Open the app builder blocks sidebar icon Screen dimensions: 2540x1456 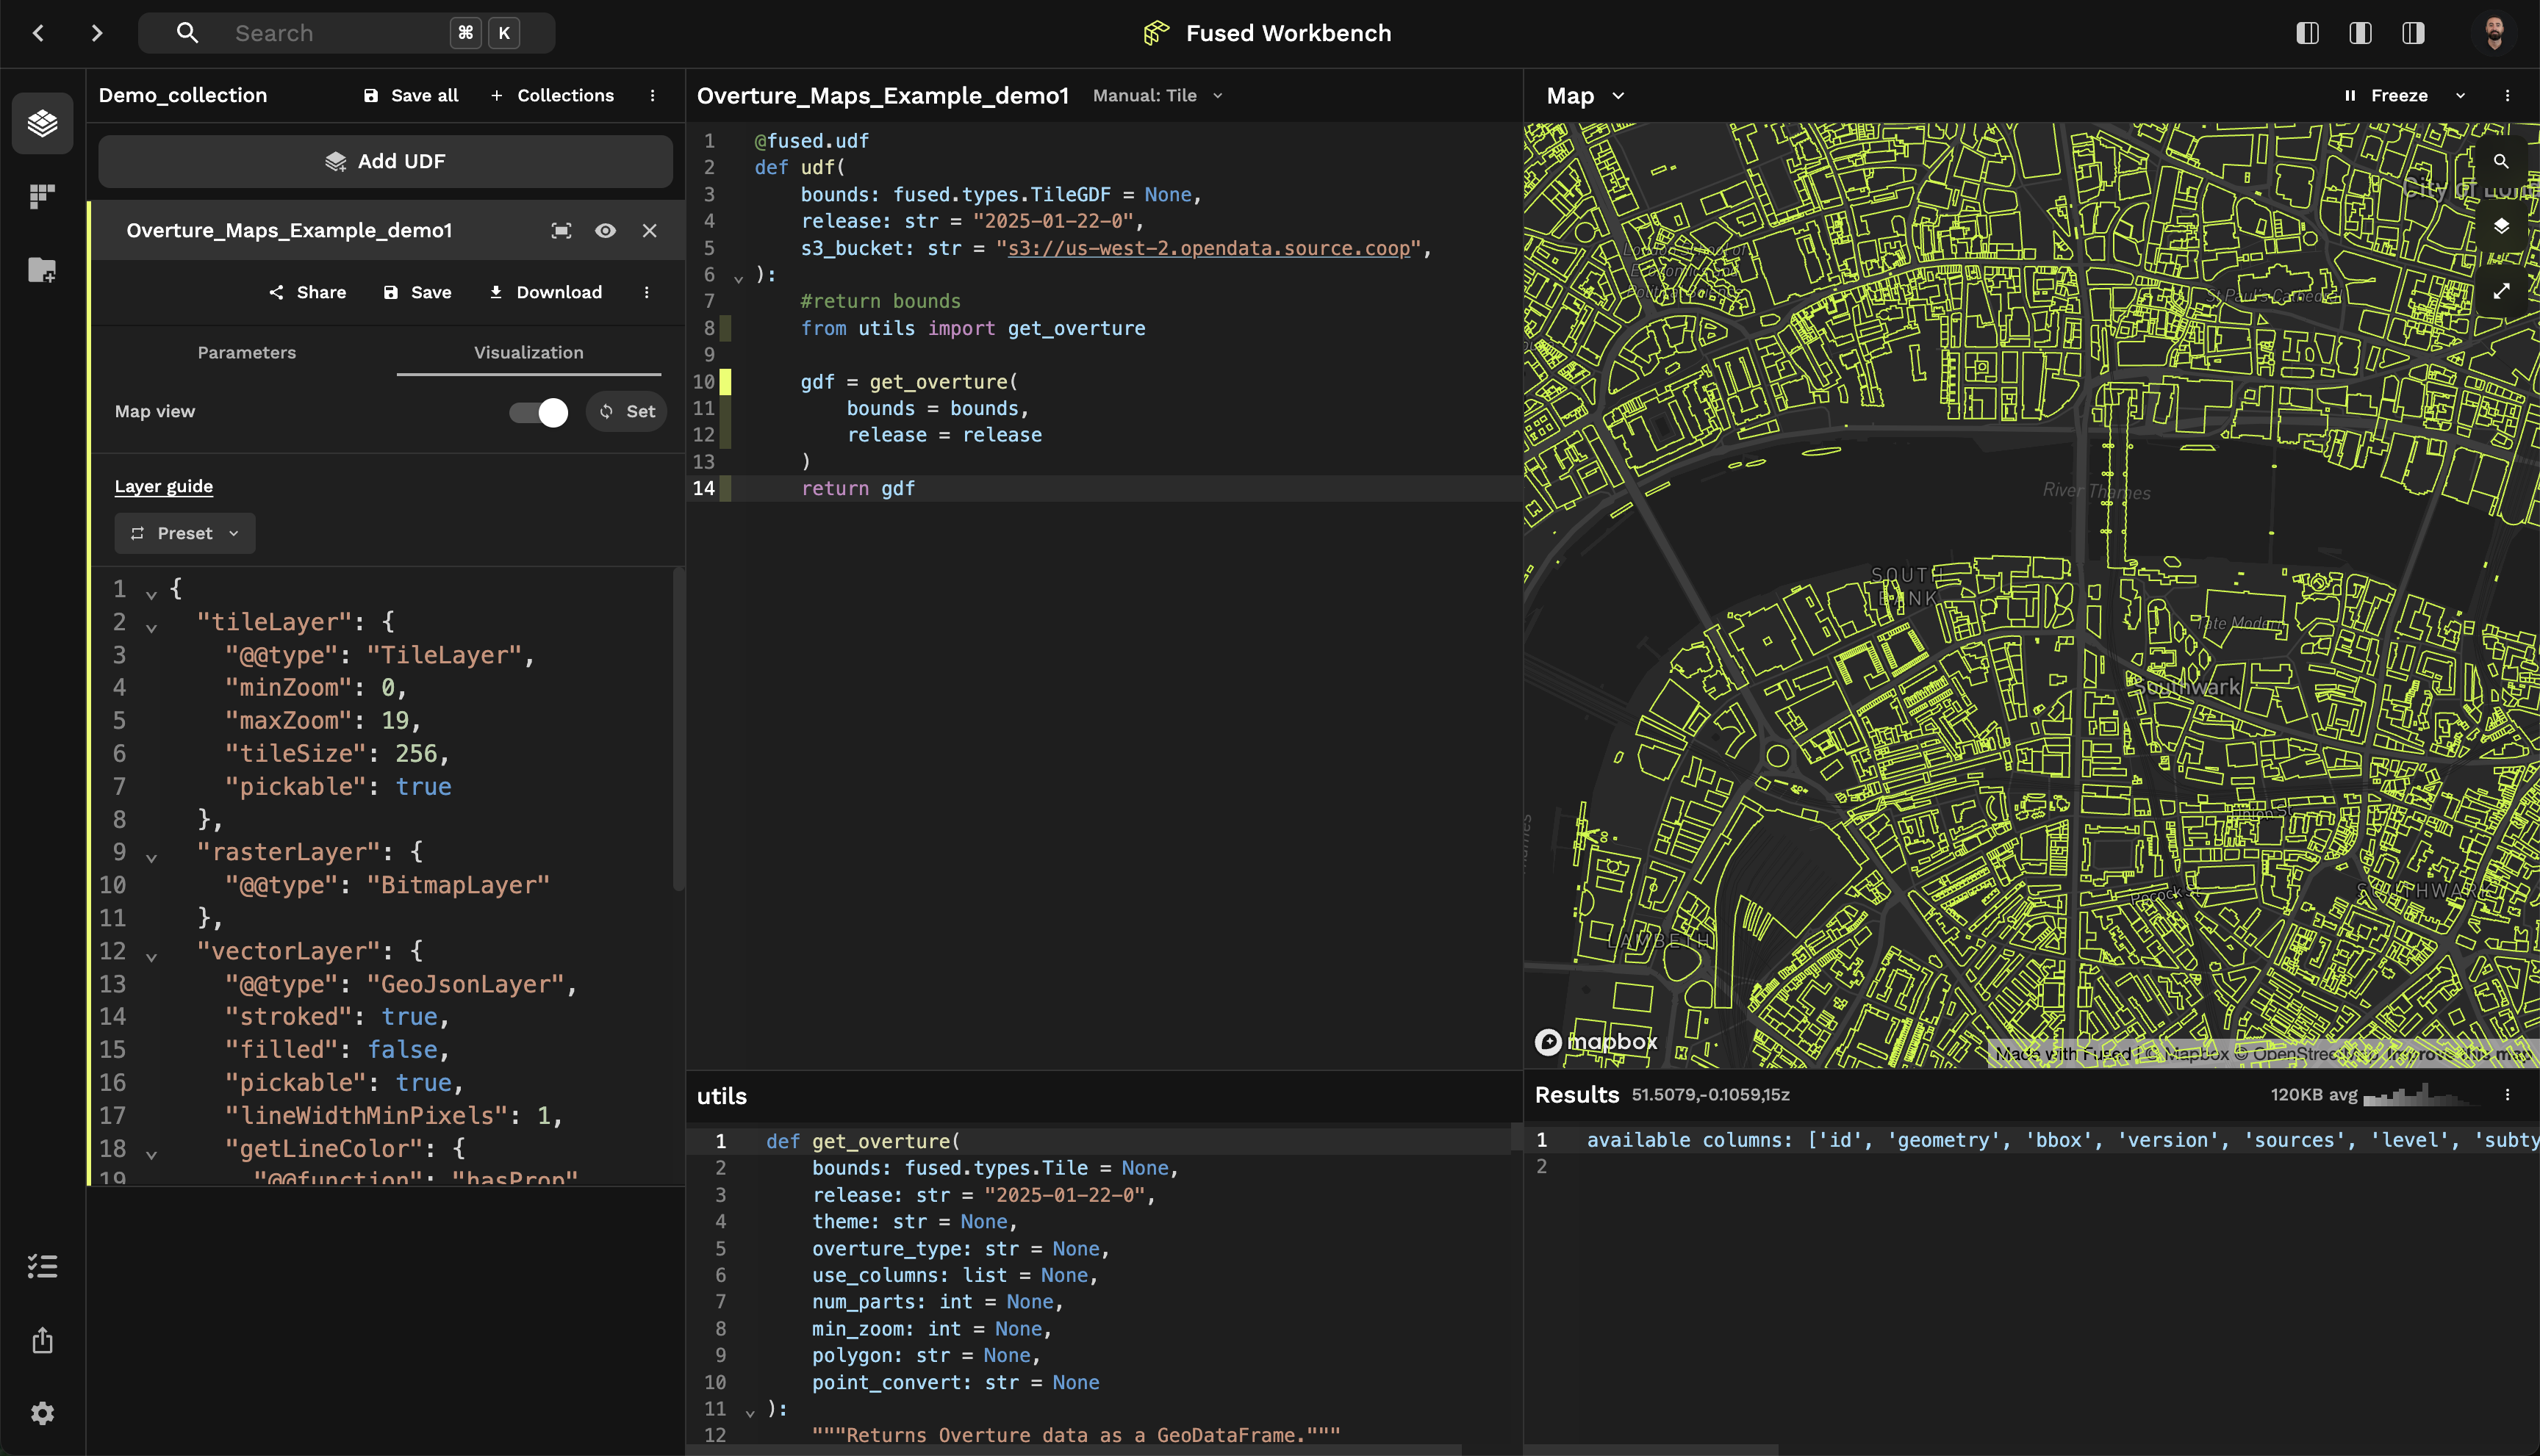[x=42, y=196]
